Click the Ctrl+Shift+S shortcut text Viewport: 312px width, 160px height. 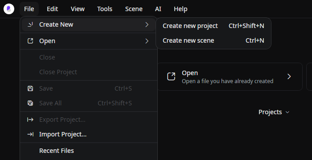click(x=115, y=103)
